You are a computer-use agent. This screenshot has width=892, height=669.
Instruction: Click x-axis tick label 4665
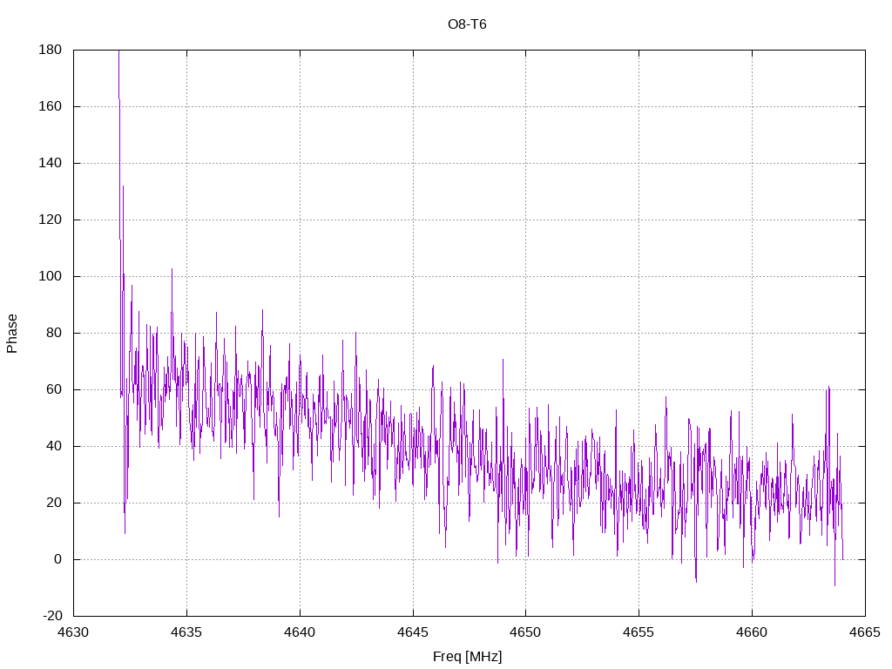click(865, 632)
